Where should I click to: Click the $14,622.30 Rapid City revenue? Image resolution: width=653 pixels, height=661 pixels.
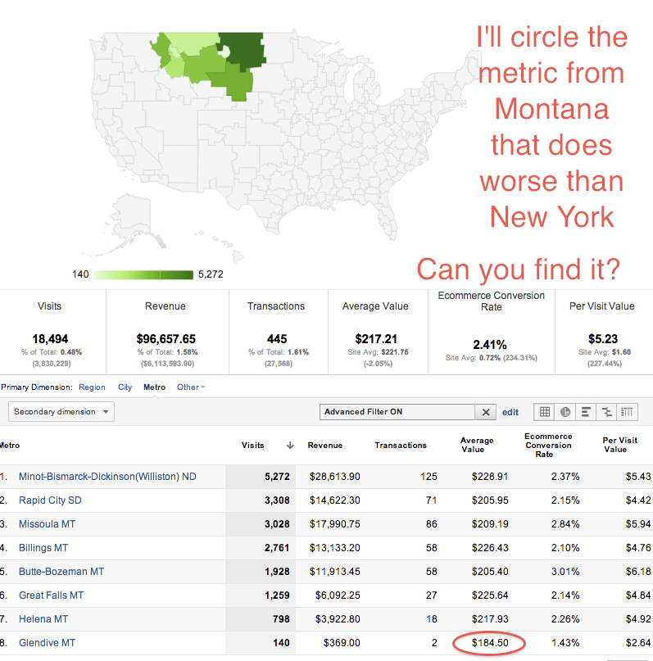(x=335, y=500)
